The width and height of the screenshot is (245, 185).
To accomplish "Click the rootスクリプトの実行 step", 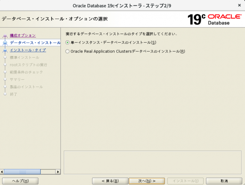I will pos(28,65).
